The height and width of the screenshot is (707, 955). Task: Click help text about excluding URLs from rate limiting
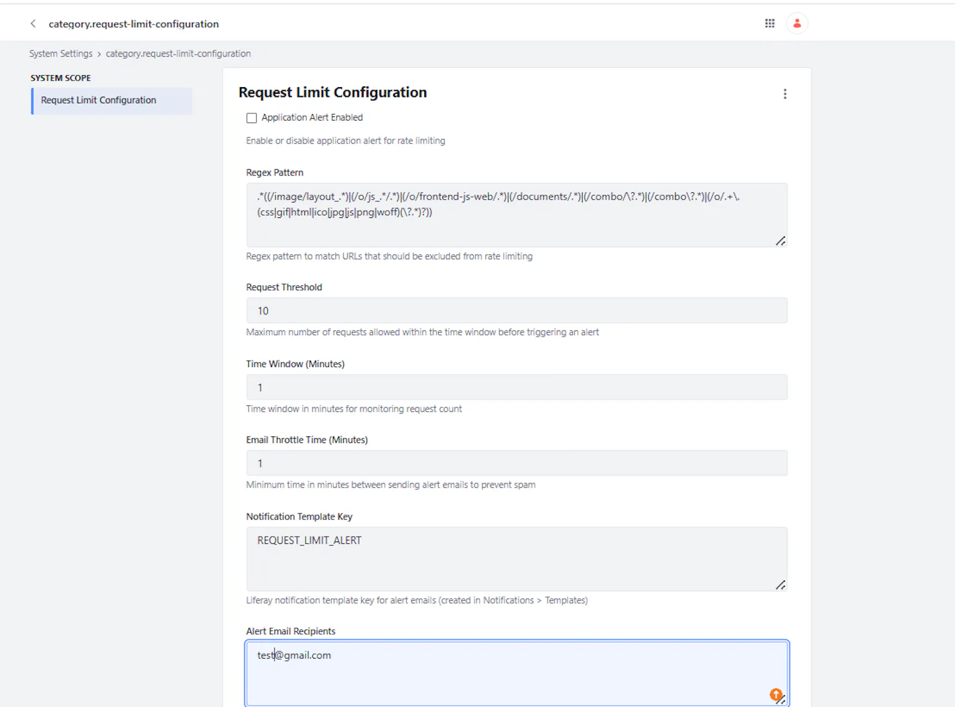[389, 256]
